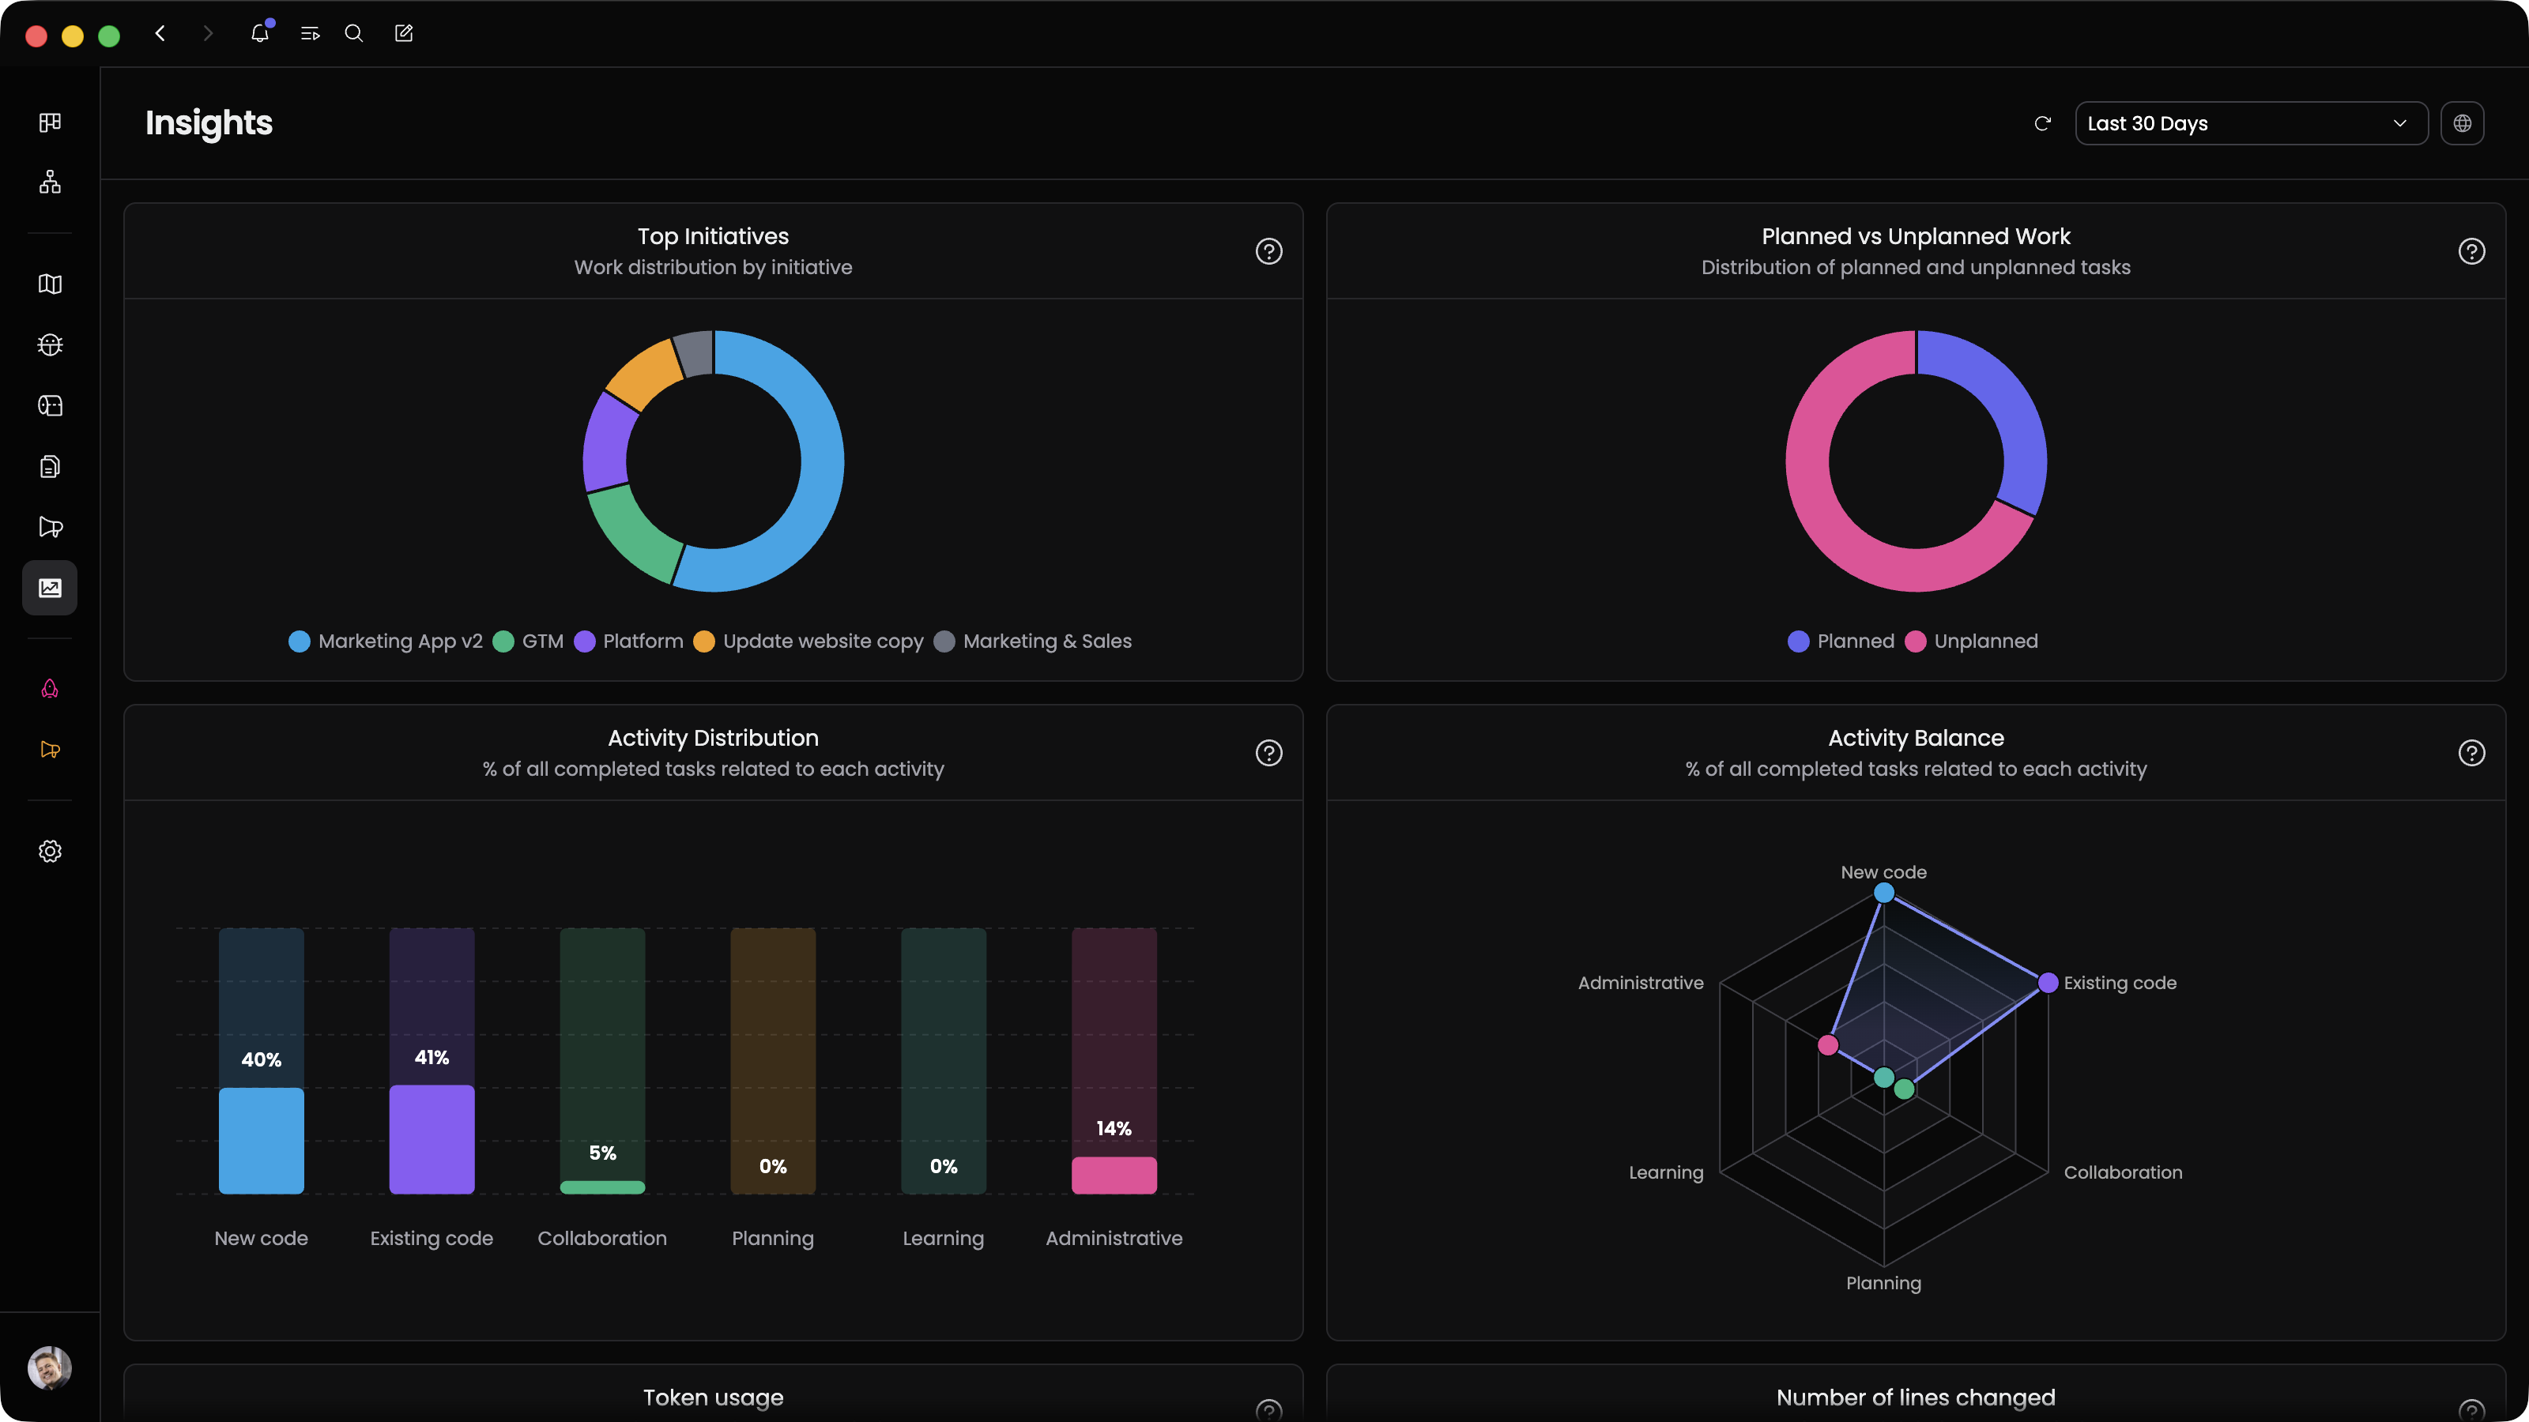Screen dimensions: 2529x1422
Task: Toggle GTM legend item
Action: (x=528, y=641)
